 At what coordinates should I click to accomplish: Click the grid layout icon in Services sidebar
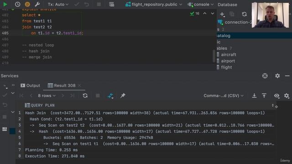5,129
